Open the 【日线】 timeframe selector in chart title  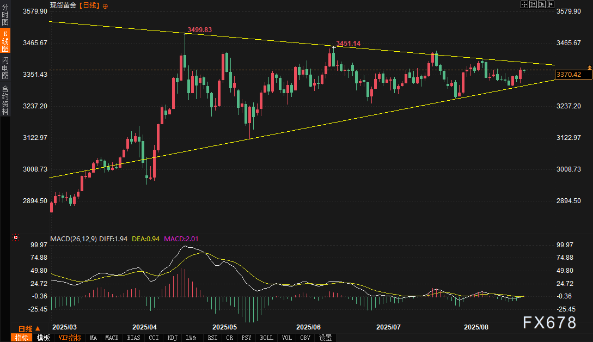88,5
